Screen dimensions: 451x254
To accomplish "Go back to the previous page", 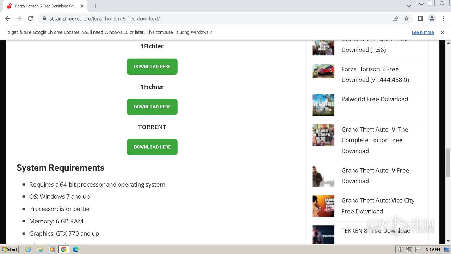I will pos(8,19).
